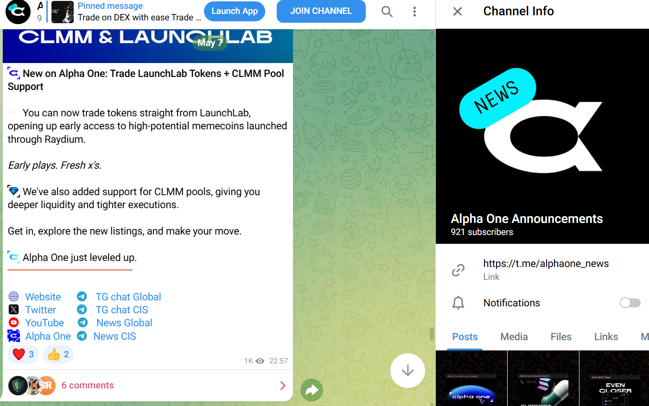Click the Alpha One Announcements title
Screen dimensions: 649x406
point(527,219)
